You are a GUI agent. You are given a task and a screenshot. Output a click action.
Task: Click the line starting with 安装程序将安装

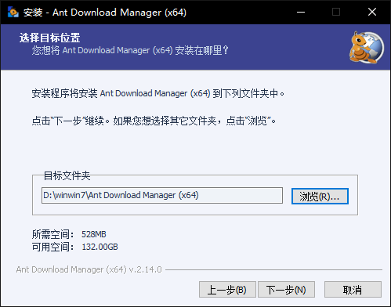(158, 93)
